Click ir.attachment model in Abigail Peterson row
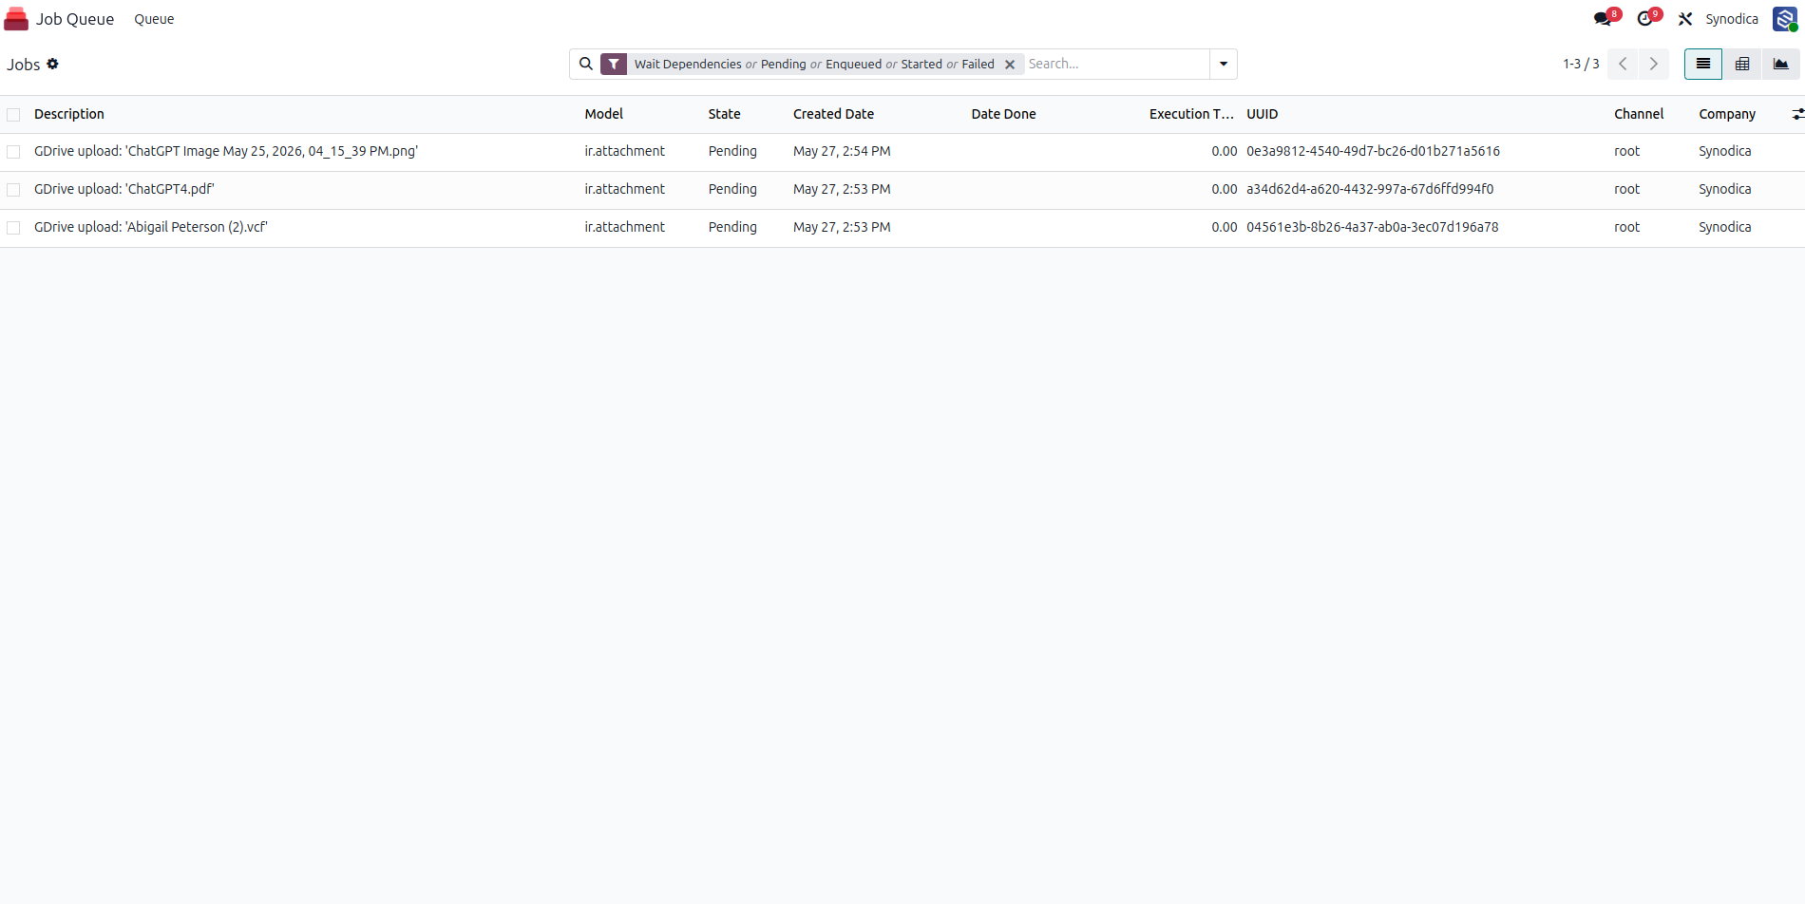1805x904 pixels. coord(624,227)
